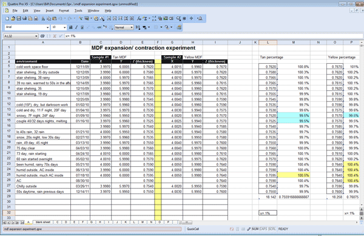Select the 'Sample #1' header cell

[101, 57]
